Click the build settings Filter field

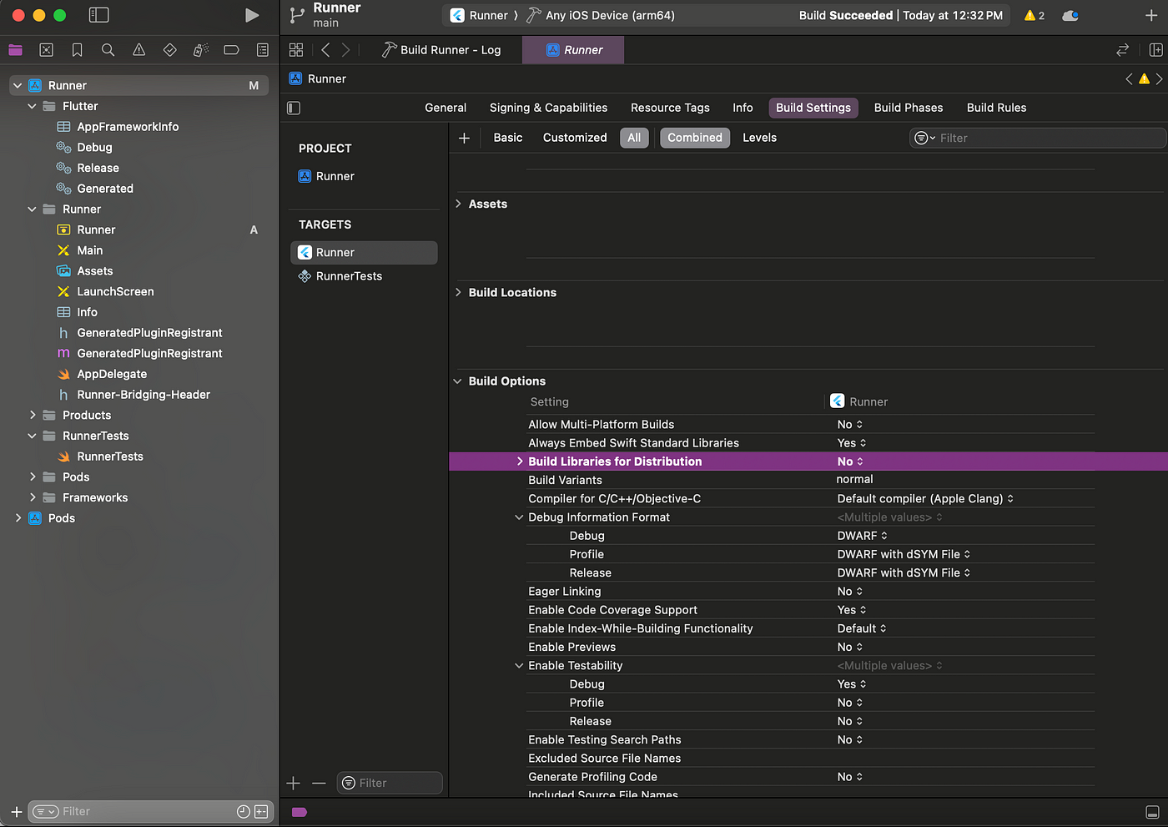(x=1037, y=138)
